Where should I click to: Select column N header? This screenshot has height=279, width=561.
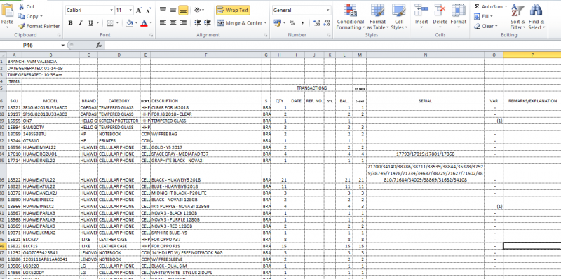point(426,55)
